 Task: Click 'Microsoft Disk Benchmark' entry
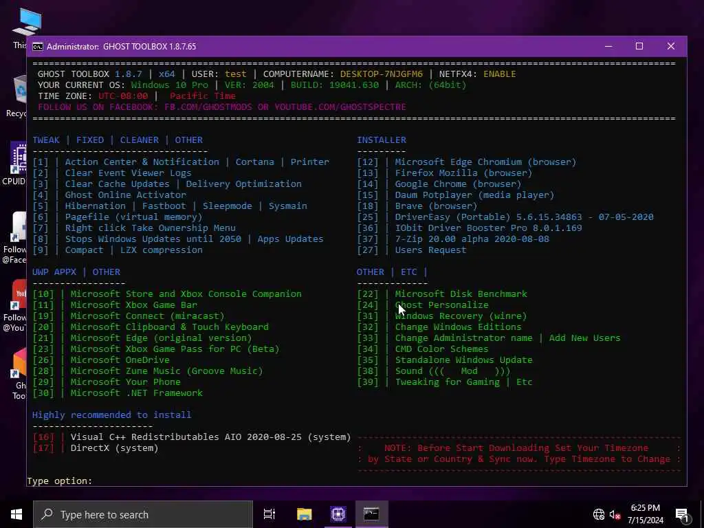tap(461, 294)
